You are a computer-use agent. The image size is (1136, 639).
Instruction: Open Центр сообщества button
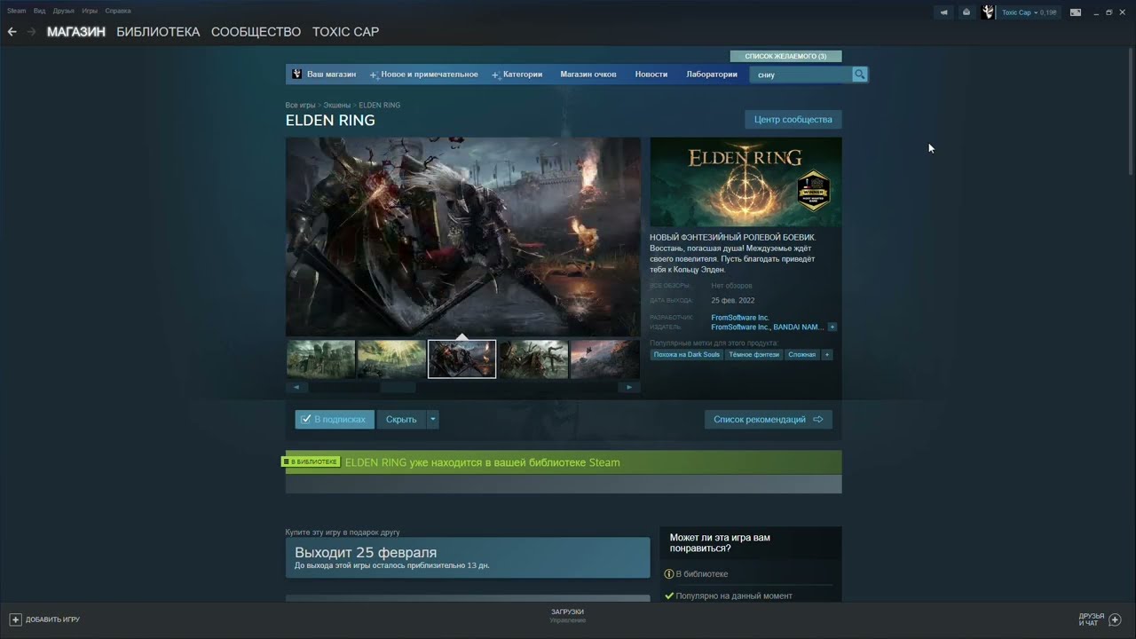(793, 120)
